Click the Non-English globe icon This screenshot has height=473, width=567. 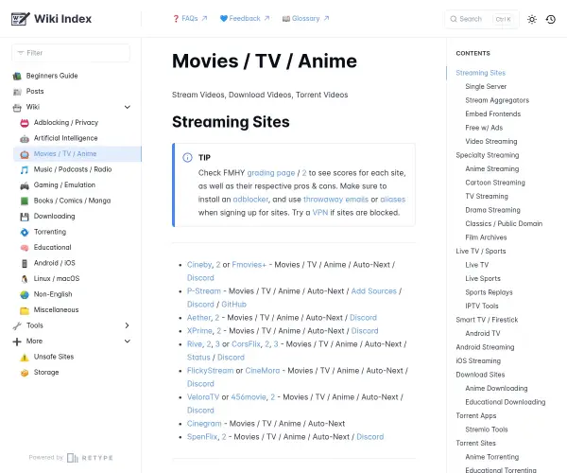pyautogui.click(x=25, y=294)
